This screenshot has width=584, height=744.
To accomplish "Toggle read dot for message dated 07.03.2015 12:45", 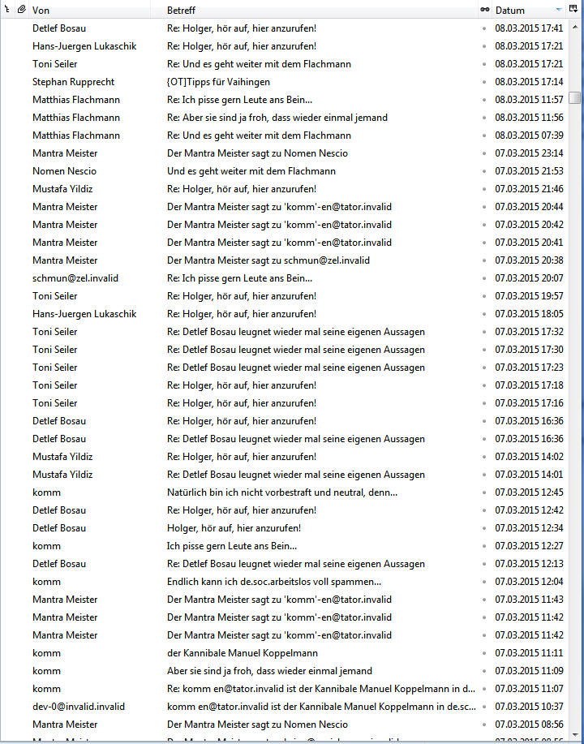I will [484, 492].
